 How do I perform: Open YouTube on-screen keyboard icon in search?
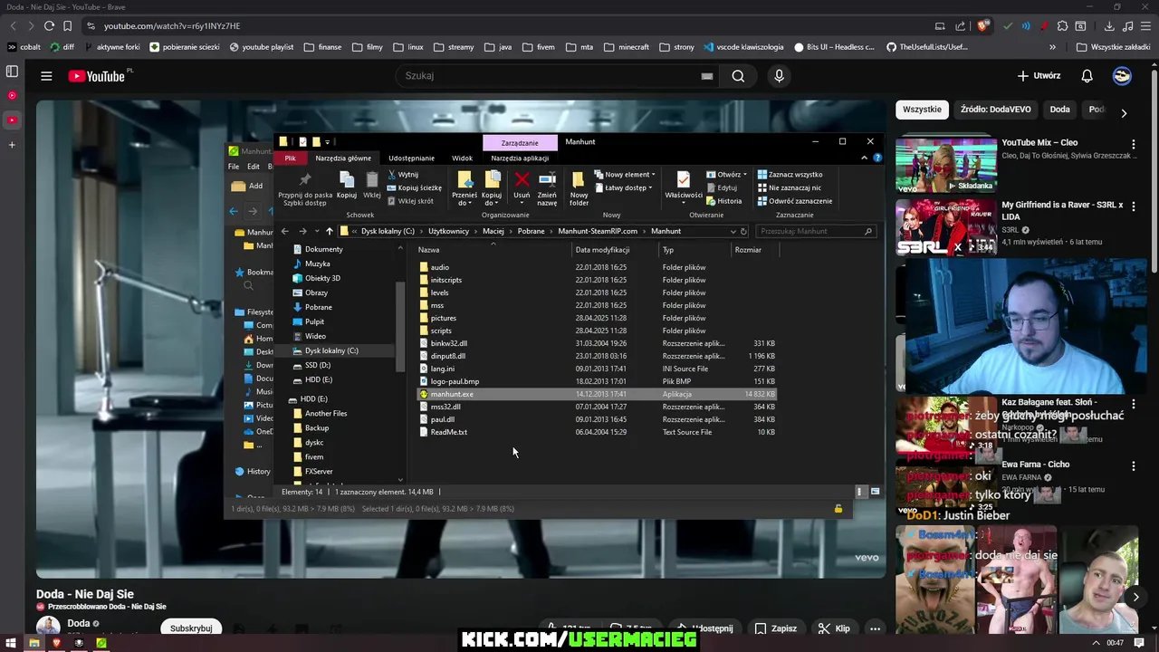tap(706, 76)
